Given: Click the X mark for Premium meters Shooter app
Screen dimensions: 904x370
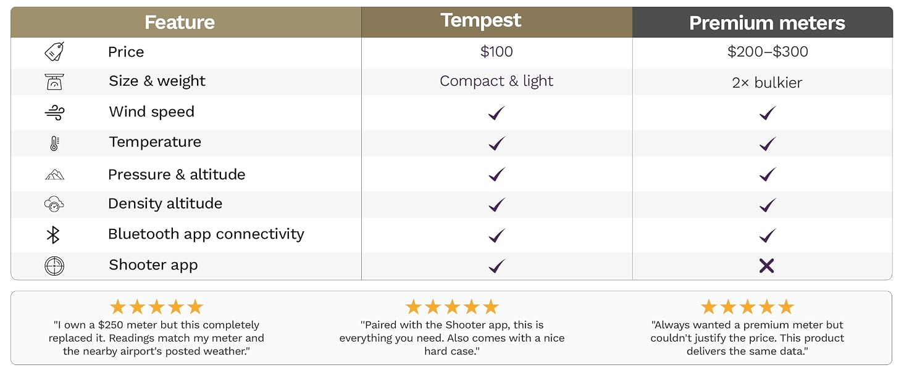Looking at the screenshot, I should click(766, 266).
